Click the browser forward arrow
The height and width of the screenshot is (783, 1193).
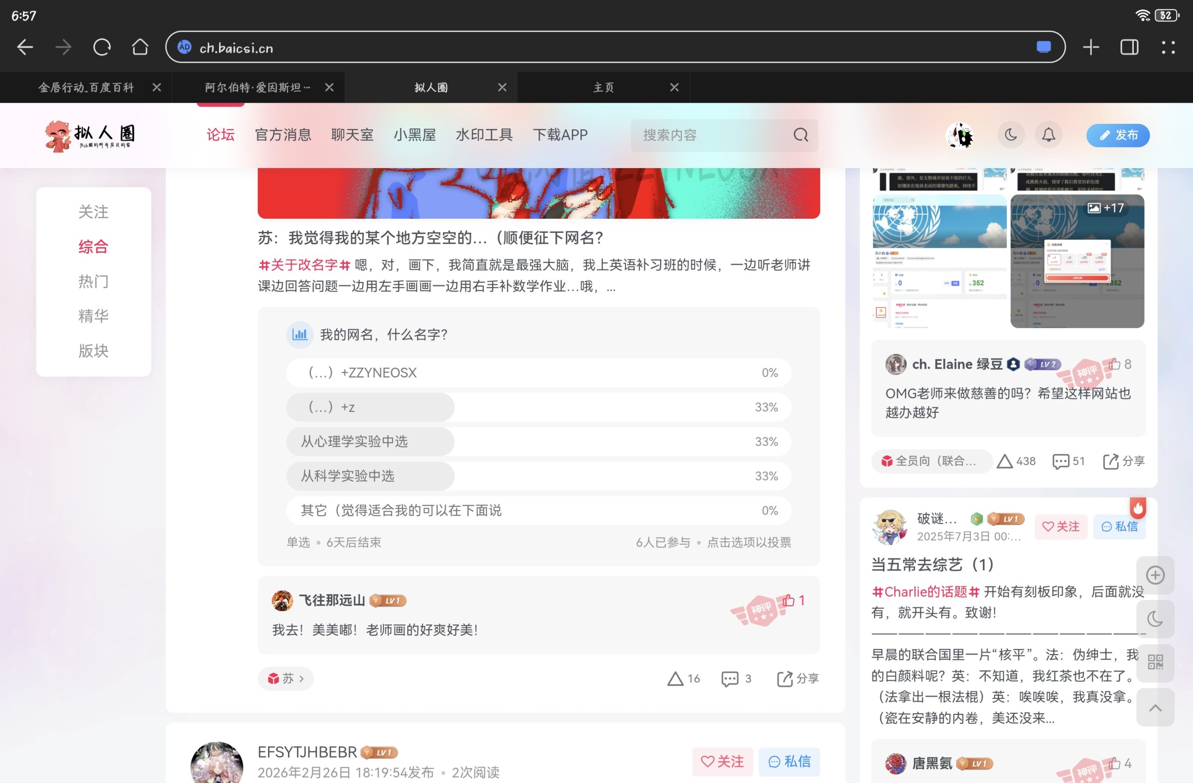pyautogui.click(x=63, y=47)
